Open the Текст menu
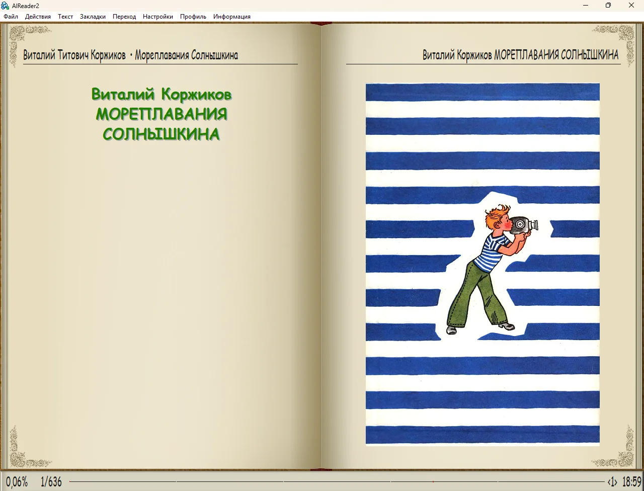The width and height of the screenshot is (644, 491). point(65,17)
